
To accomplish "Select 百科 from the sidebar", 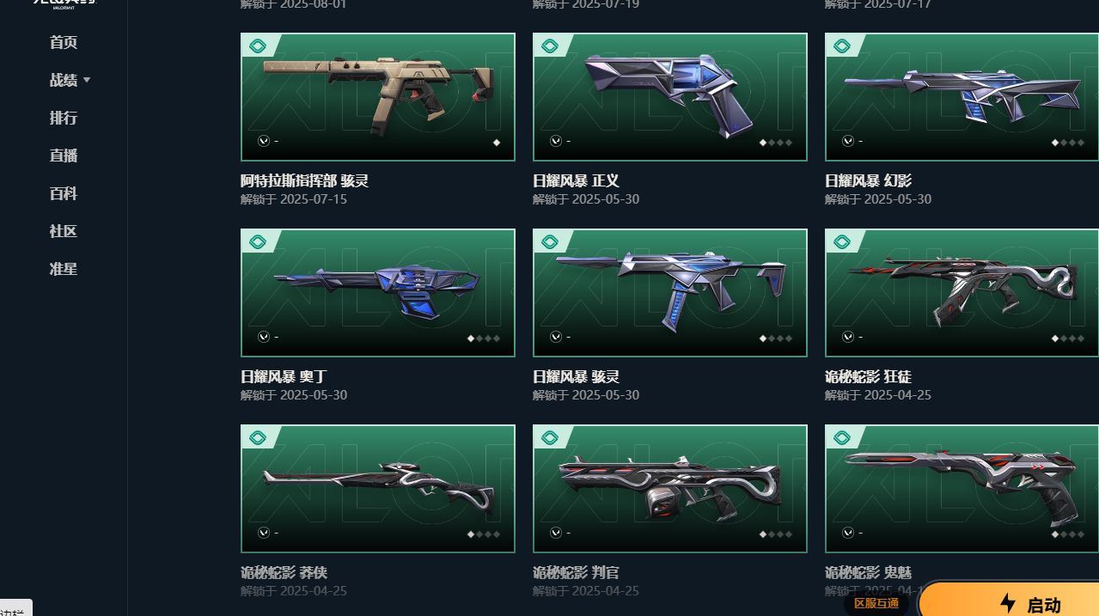I will pyautogui.click(x=64, y=193).
